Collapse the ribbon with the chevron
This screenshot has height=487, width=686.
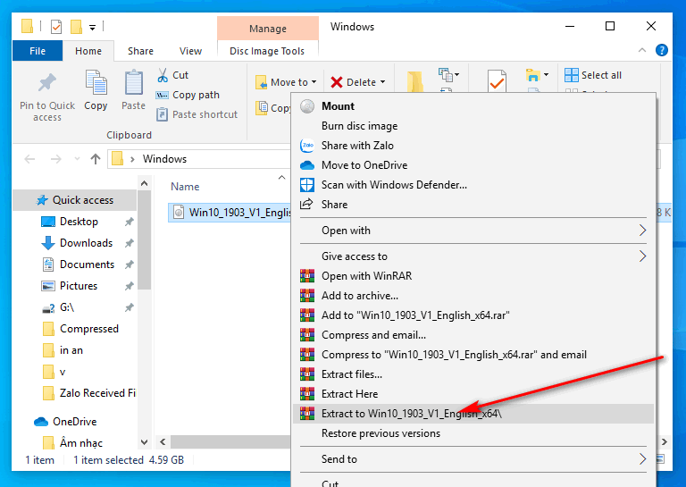click(x=642, y=50)
